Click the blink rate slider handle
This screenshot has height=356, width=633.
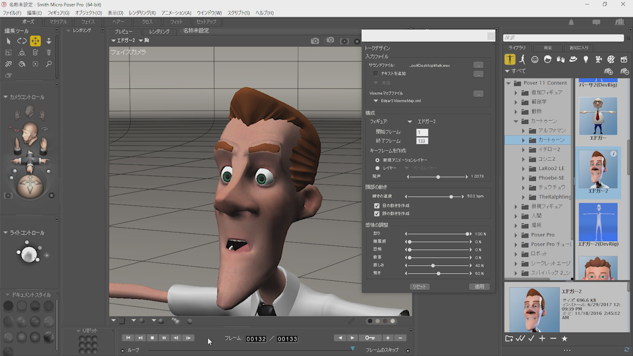451,196
